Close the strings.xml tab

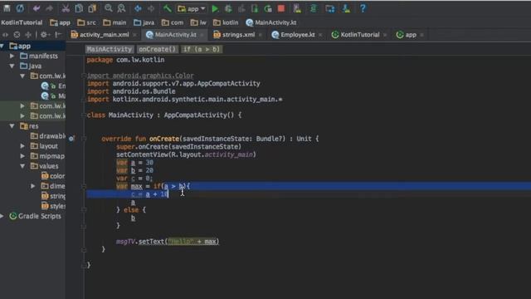pyautogui.click(x=261, y=35)
